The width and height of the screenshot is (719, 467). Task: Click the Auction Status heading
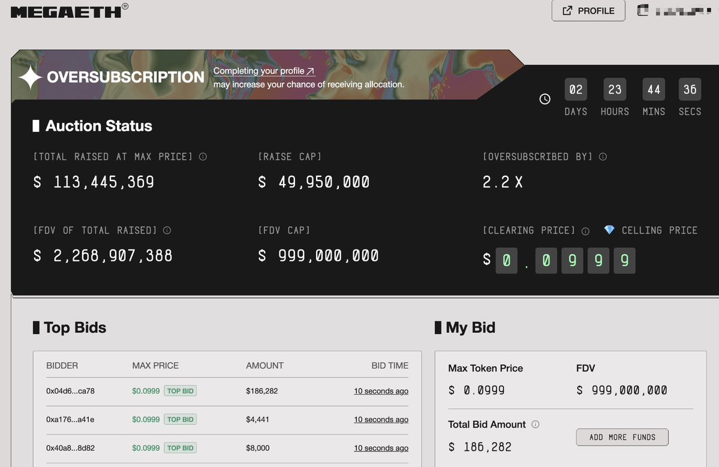point(92,126)
